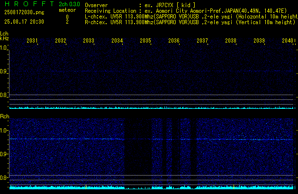Click the 2040 time marker
Screen dimensions: 298x194
288,41
